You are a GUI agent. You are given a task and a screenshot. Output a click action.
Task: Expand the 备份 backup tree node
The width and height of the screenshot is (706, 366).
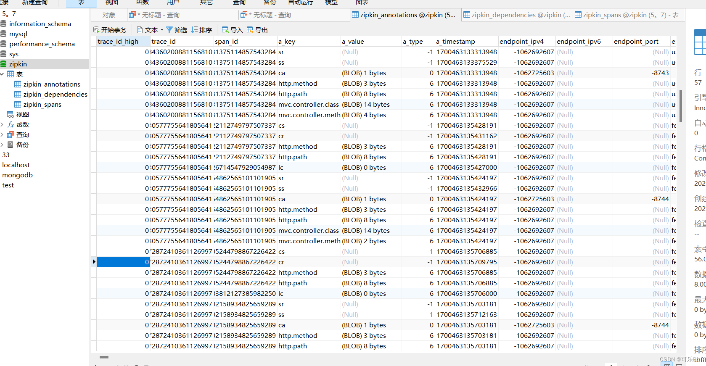point(2,145)
